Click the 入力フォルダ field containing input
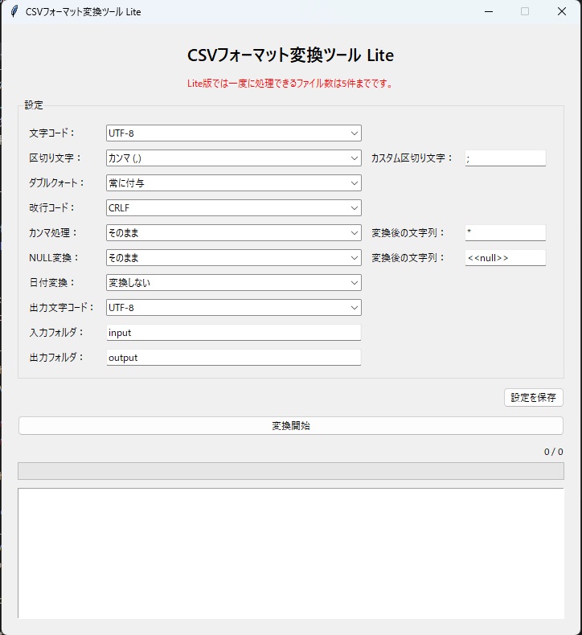 234,333
